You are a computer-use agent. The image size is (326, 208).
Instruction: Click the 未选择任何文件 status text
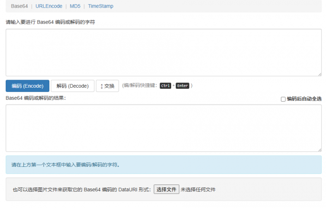198,189
